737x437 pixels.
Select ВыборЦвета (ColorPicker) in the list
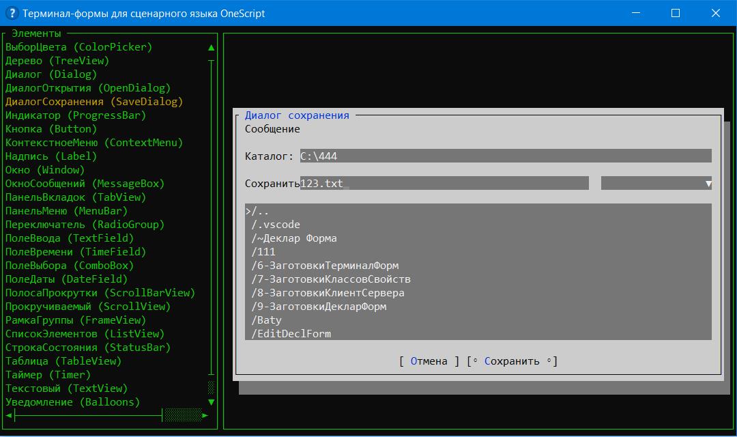tap(78, 47)
